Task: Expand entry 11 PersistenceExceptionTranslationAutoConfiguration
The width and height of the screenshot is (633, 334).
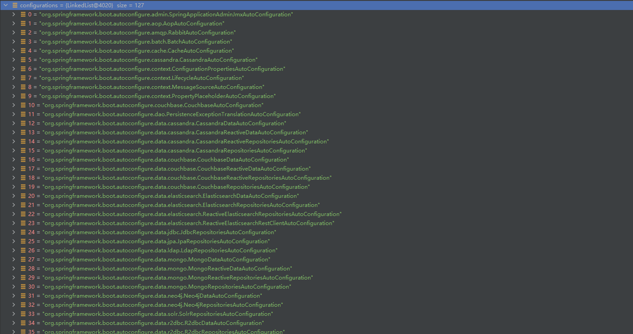Action: (14, 114)
